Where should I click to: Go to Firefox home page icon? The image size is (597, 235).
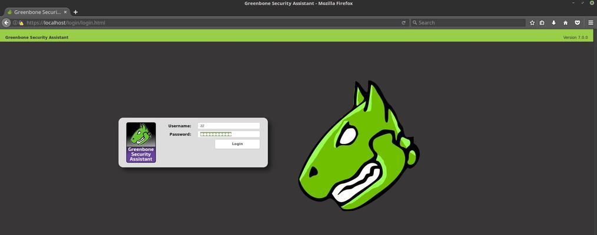coord(565,23)
